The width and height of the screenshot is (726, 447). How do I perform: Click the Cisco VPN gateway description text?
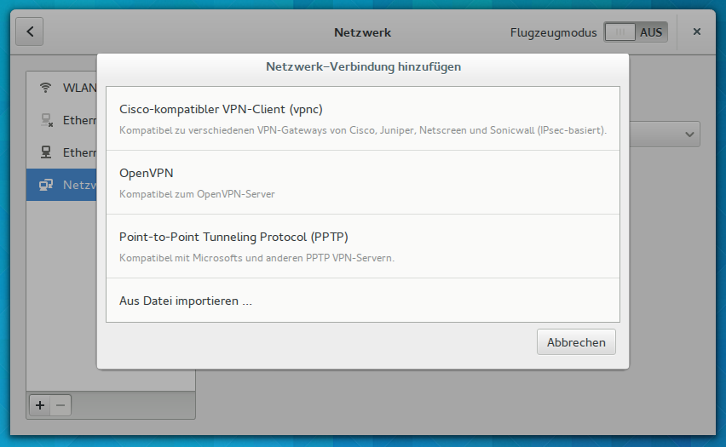(363, 131)
